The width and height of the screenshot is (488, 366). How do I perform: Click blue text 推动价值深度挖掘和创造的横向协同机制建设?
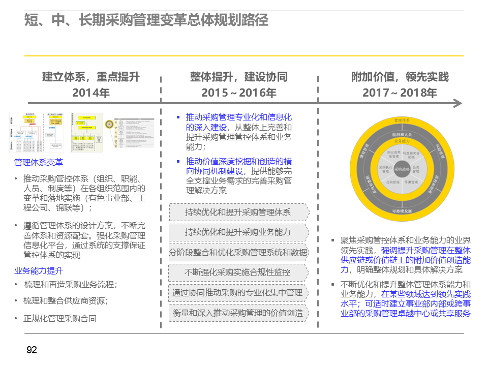[239, 166]
